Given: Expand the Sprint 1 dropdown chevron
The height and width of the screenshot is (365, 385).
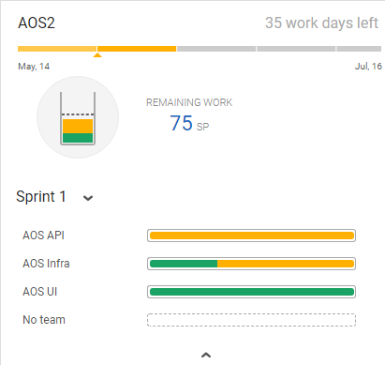Looking at the screenshot, I should (88, 198).
